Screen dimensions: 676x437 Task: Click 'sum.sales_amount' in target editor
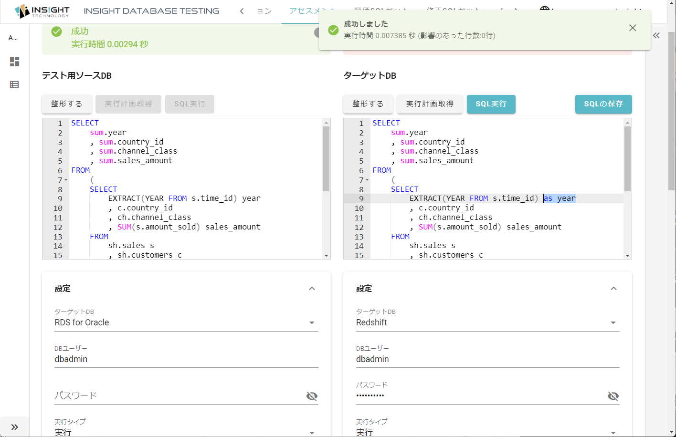coord(437,161)
